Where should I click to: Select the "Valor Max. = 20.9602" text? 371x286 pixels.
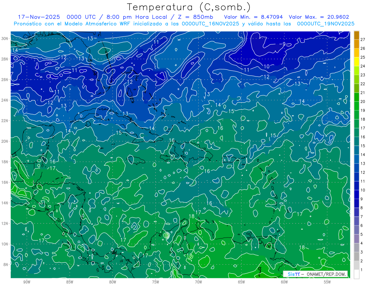(319, 17)
